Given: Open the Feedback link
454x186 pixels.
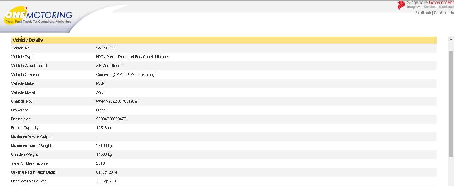Looking at the screenshot, I should (x=423, y=13).
